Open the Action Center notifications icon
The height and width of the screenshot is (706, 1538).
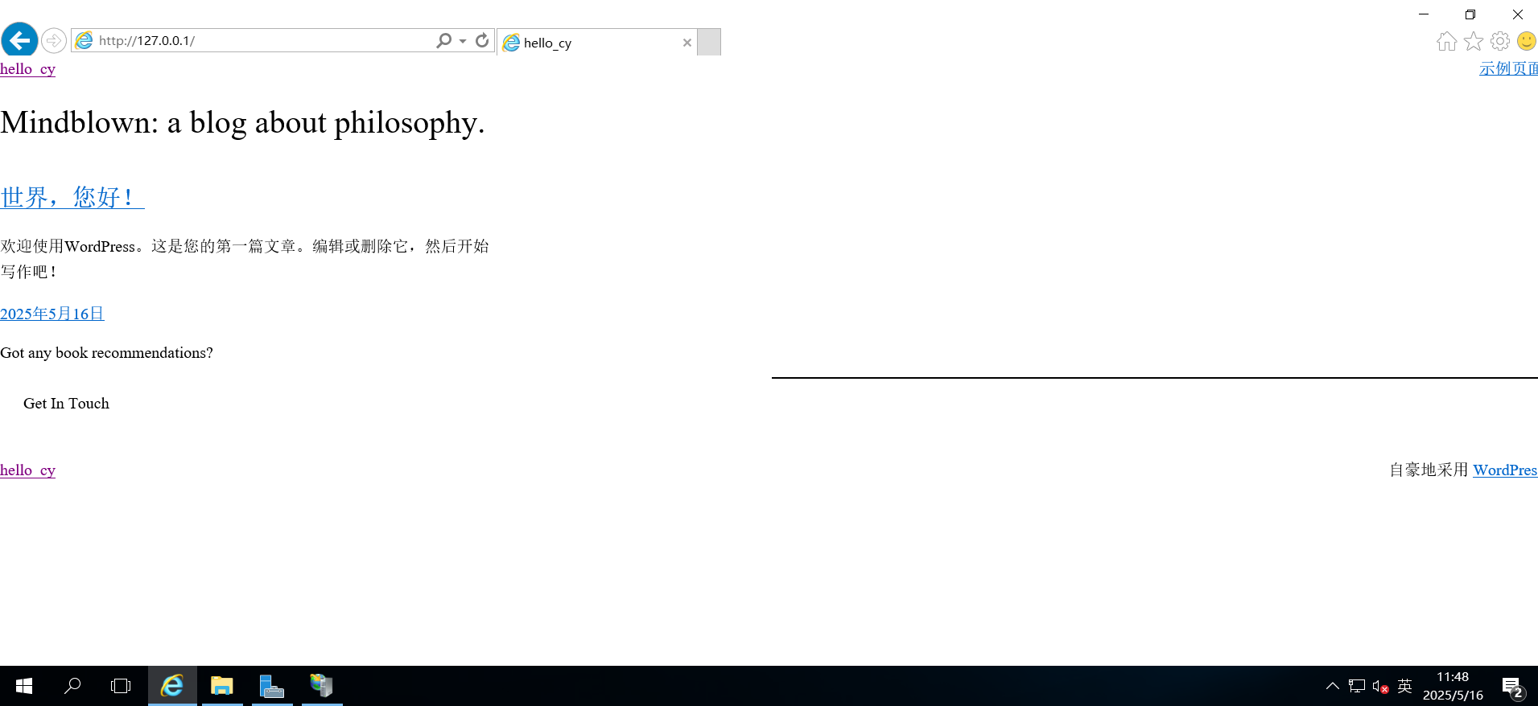coord(1513,687)
